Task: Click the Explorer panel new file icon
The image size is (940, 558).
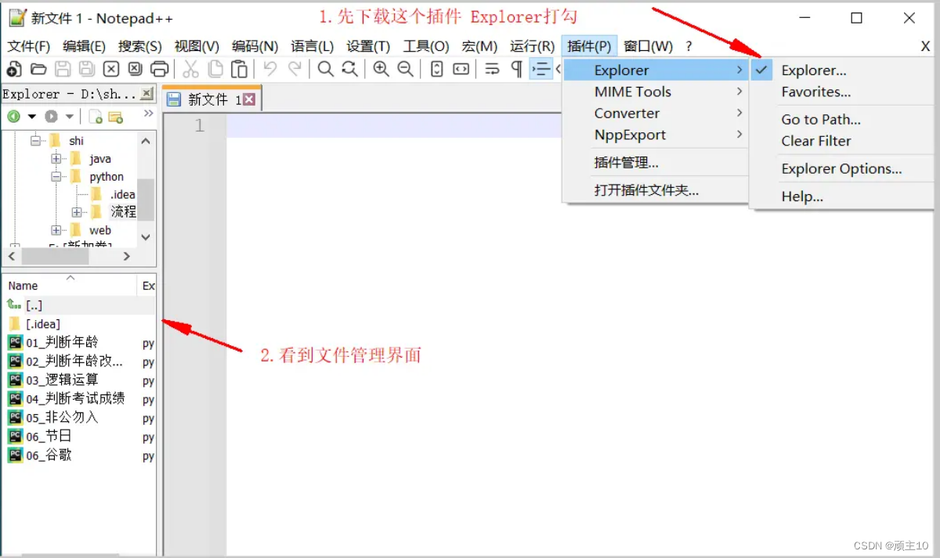Action: [x=96, y=117]
